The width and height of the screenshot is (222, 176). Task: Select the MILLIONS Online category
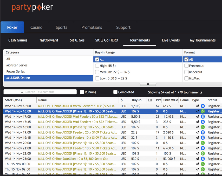[49, 78]
